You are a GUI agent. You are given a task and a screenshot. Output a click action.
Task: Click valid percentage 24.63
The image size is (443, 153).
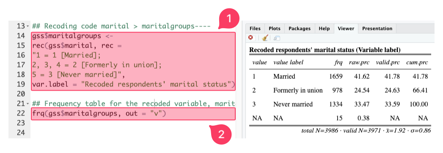(x=392, y=90)
